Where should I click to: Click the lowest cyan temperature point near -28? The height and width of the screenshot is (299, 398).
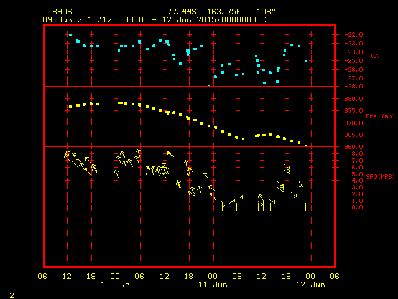pos(209,86)
